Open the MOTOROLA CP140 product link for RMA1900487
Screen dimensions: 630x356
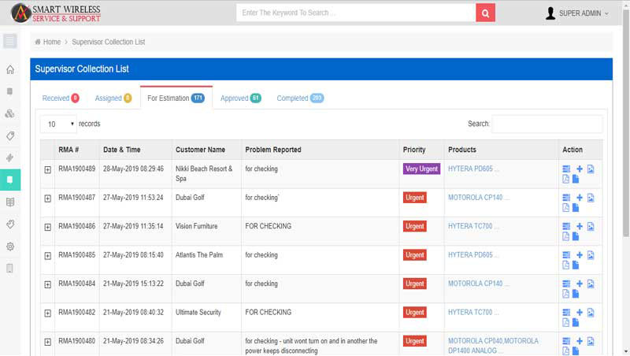pyautogui.click(x=478, y=198)
